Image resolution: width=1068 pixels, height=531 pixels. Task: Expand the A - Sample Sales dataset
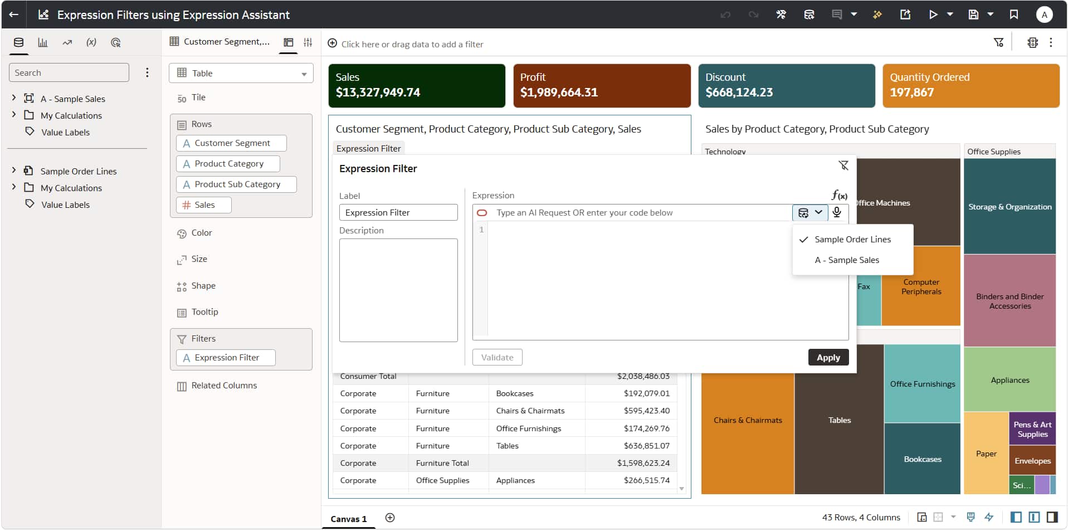click(14, 98)
